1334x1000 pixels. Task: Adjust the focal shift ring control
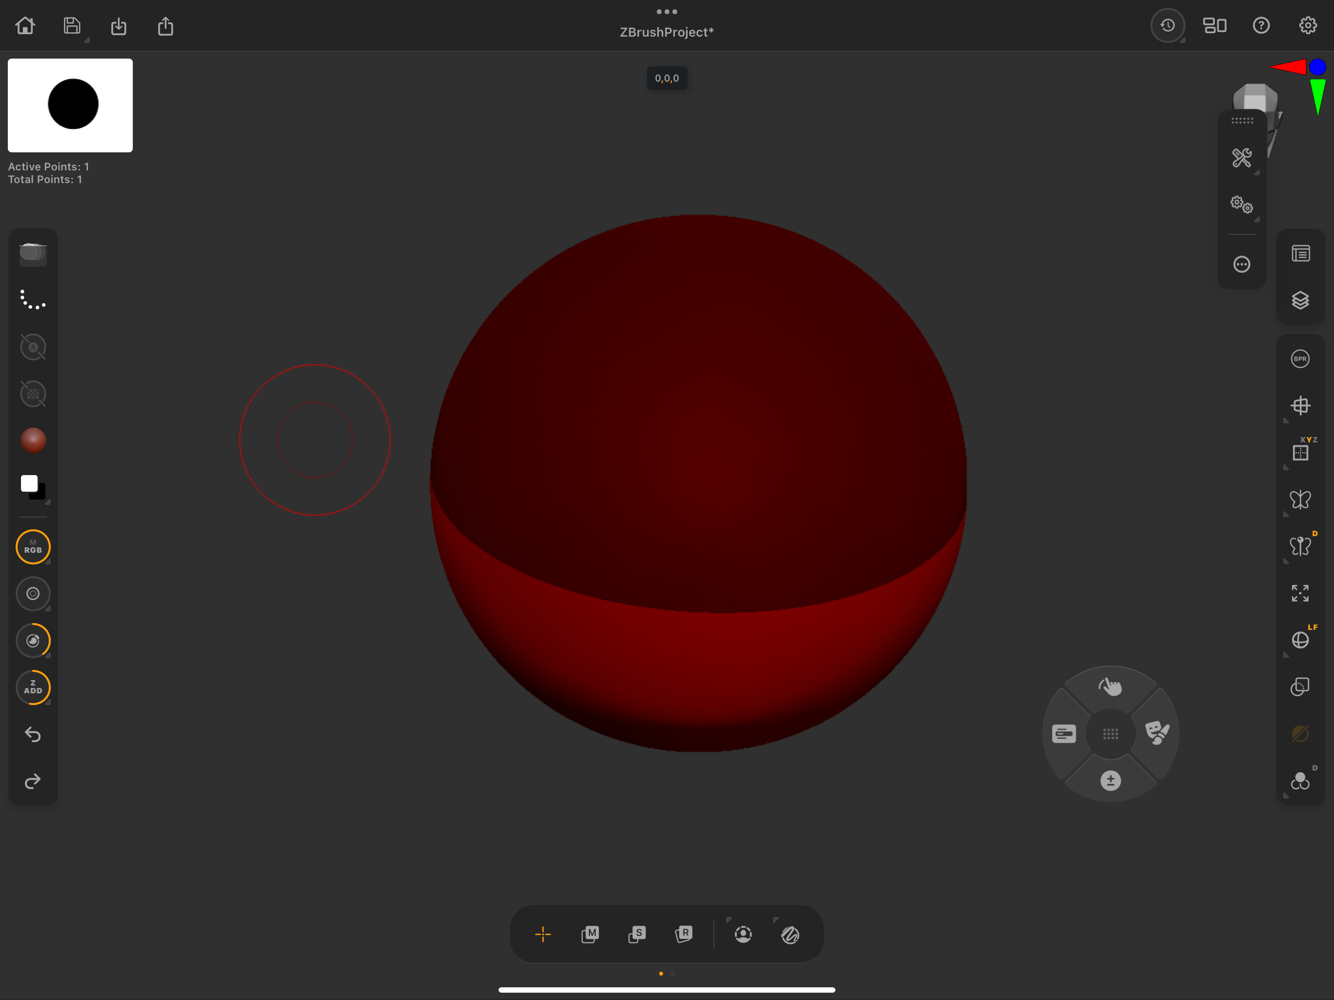coord(33,641)
